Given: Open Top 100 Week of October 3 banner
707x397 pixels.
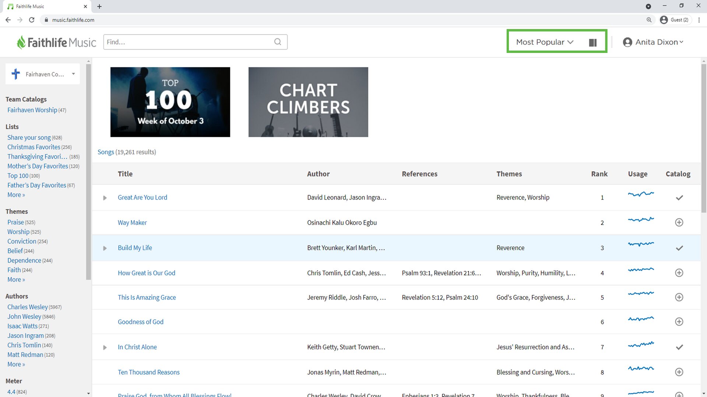Looking at the screenshot, I should pos(170,102).
